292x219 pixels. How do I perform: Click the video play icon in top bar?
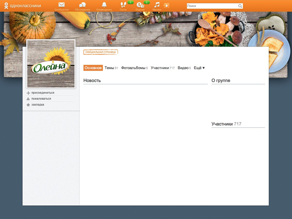(x=167, y=6)
